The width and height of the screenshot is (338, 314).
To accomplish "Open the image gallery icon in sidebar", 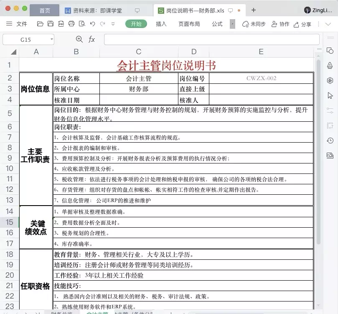I will [330, 156].
